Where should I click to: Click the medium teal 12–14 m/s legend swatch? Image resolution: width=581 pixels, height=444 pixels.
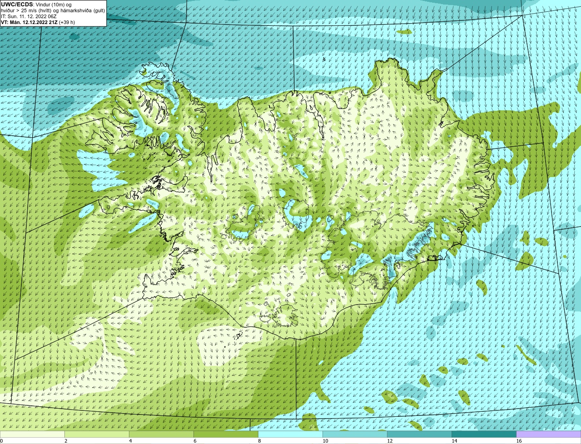click(419, 434)
